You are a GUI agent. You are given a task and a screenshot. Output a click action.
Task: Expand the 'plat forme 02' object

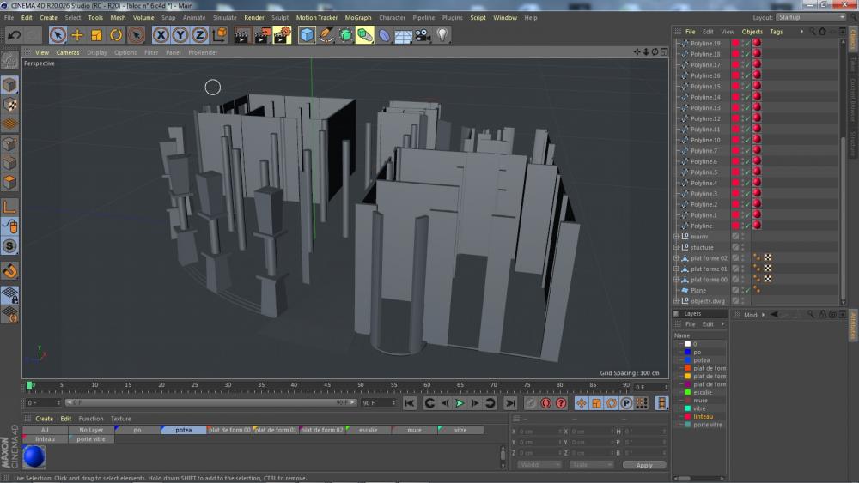click(x=678, y=257)
